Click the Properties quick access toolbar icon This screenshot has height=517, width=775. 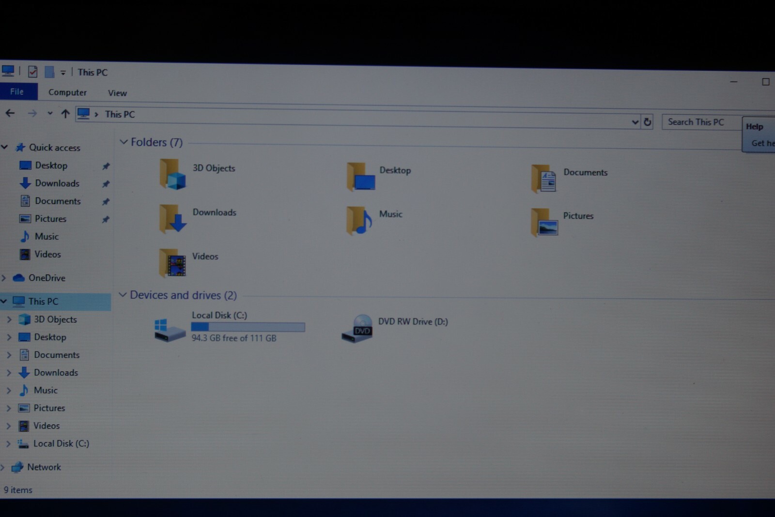click(32, 72)
